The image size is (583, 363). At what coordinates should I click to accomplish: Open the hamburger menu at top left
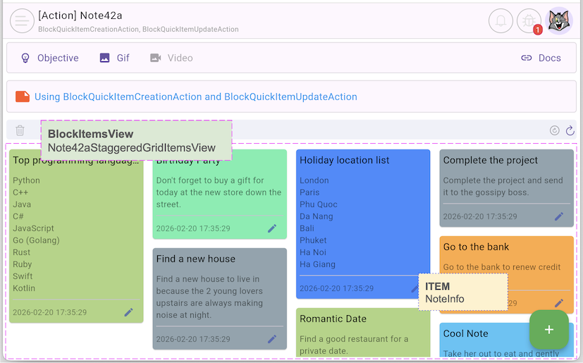pyautogui.click(x=22, y=21)
